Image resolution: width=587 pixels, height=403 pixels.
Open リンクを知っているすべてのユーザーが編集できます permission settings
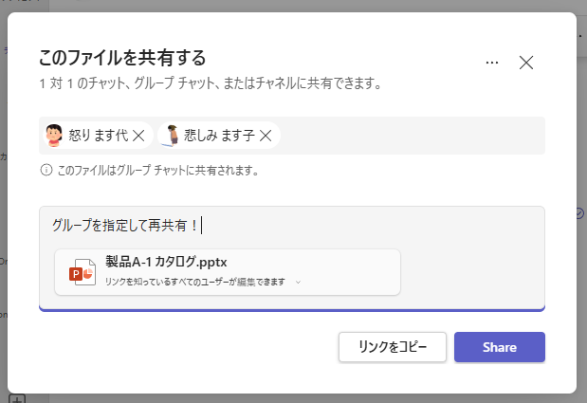point(195,282)
